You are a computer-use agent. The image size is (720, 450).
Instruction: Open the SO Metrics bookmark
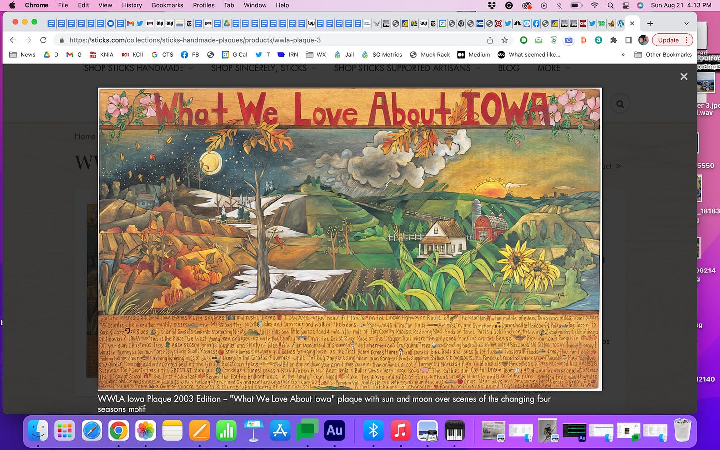pyautogui.click(x=382, y=55)
